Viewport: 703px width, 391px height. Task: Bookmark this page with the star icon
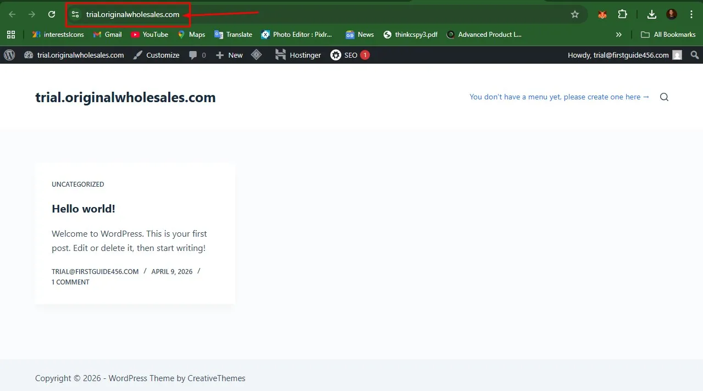click(x=575, y=14)
